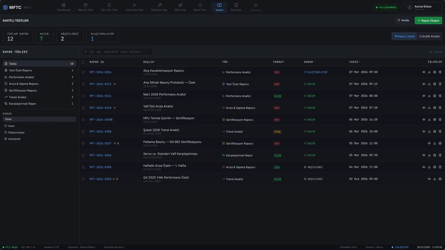Delete the Valf Dizi Arıza Analizi report
This screenshot has height=250, width=445.
[440, 108]
